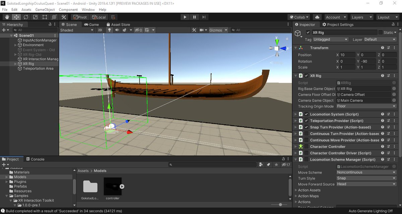Screen dimensions: 402x214
Task: Enable Continuous Turn Provider checkbox
Action: tap(307, 134)
